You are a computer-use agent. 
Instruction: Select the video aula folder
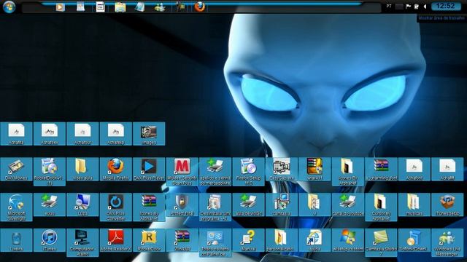click(x=82, y=170)
